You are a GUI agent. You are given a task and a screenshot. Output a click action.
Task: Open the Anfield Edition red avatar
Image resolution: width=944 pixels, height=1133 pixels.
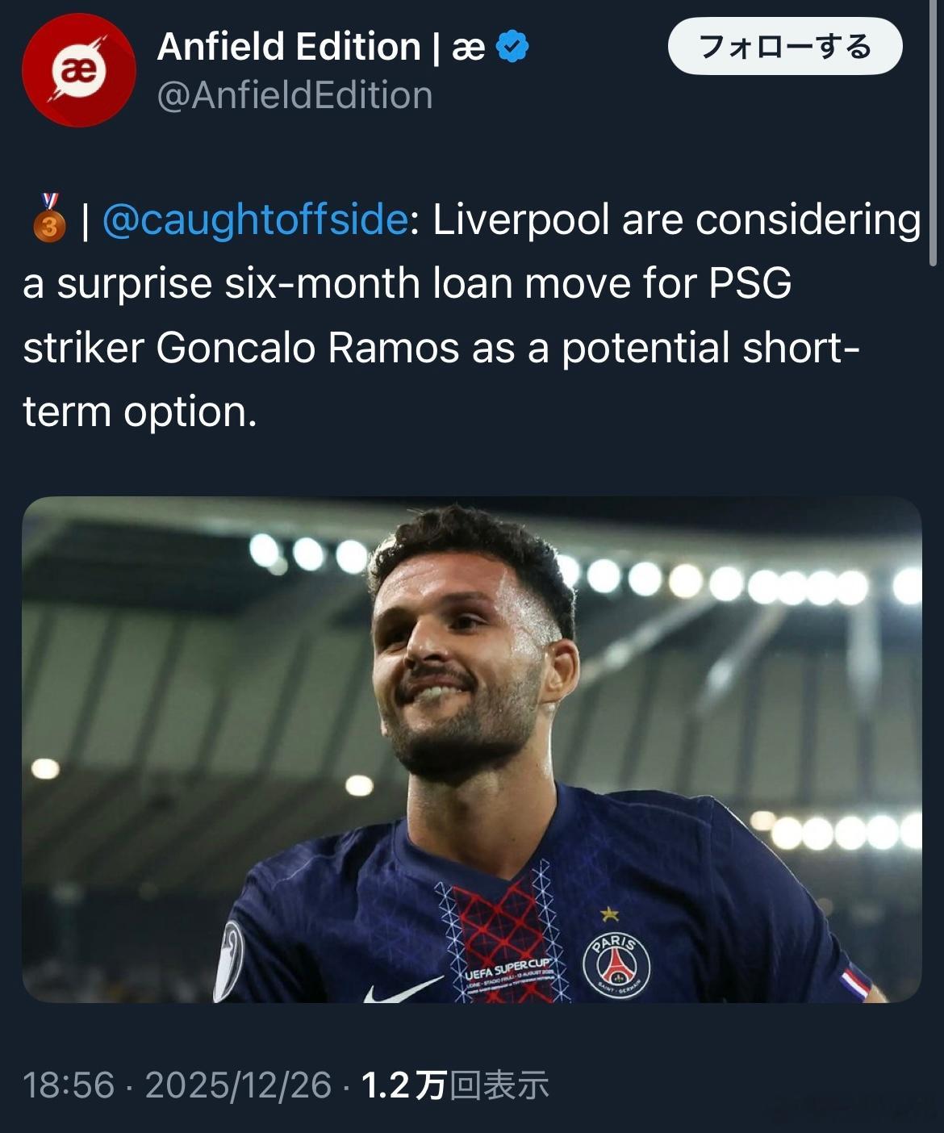[x=78, y=70]
